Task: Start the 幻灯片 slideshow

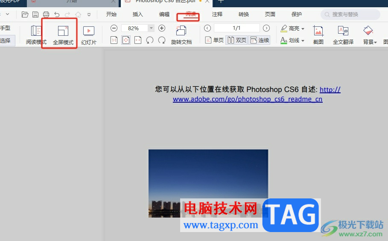Action: (89, 35)
